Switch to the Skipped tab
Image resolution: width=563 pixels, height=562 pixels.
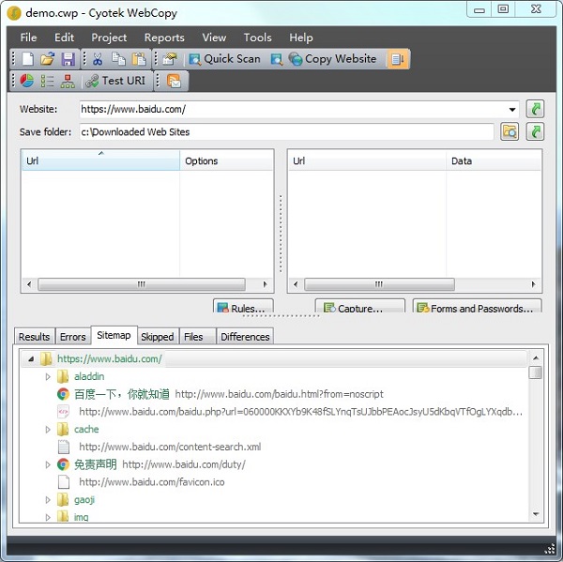(158, 337)
